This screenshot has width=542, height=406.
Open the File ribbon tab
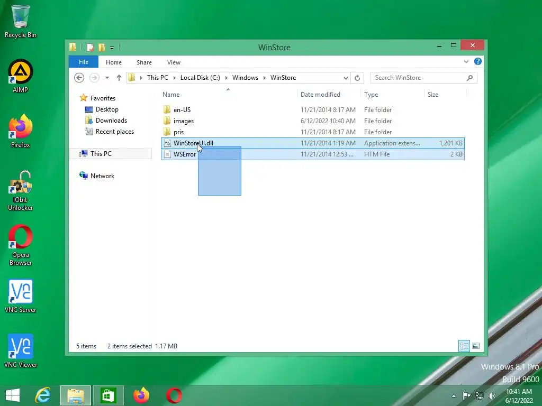click(84, 62)
